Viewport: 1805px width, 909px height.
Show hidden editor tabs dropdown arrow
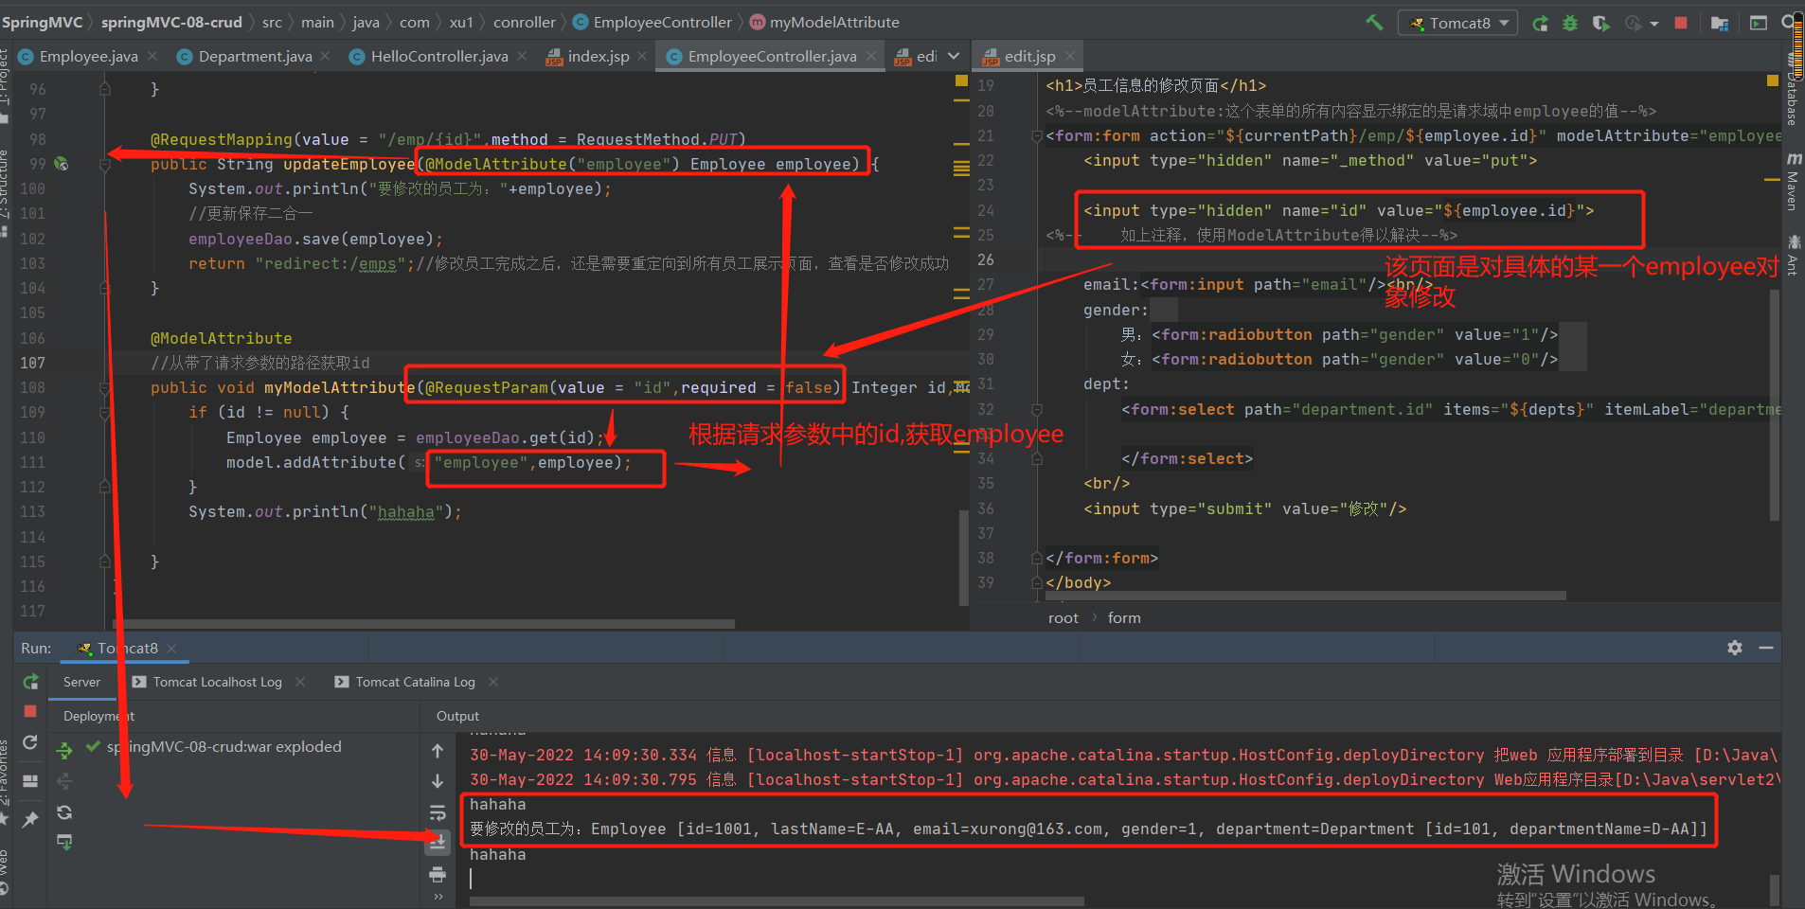pos(954,56)
